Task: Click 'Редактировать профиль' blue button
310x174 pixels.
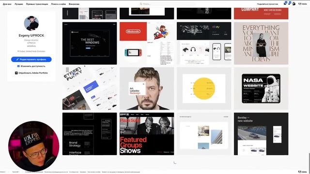Action: pyautogui.click(x=31, y=59)
